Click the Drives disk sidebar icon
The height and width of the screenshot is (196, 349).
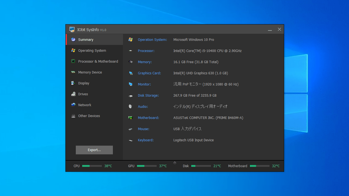pos(73,94)
